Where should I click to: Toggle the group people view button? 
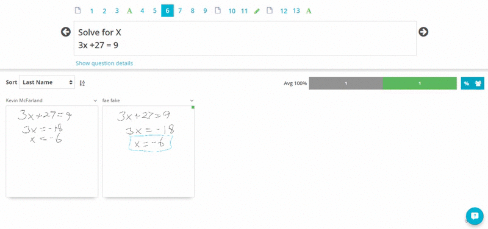pos(478,83)
